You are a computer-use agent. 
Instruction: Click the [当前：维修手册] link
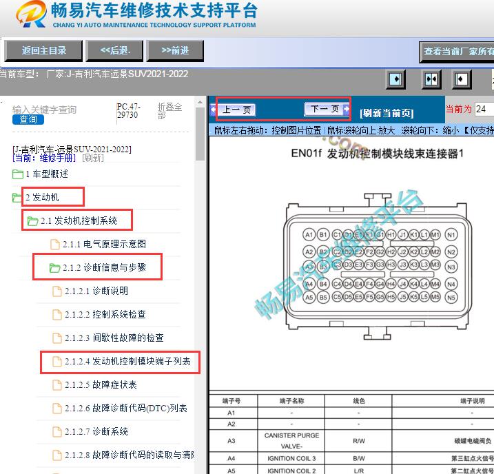click(x=44, y=158)
